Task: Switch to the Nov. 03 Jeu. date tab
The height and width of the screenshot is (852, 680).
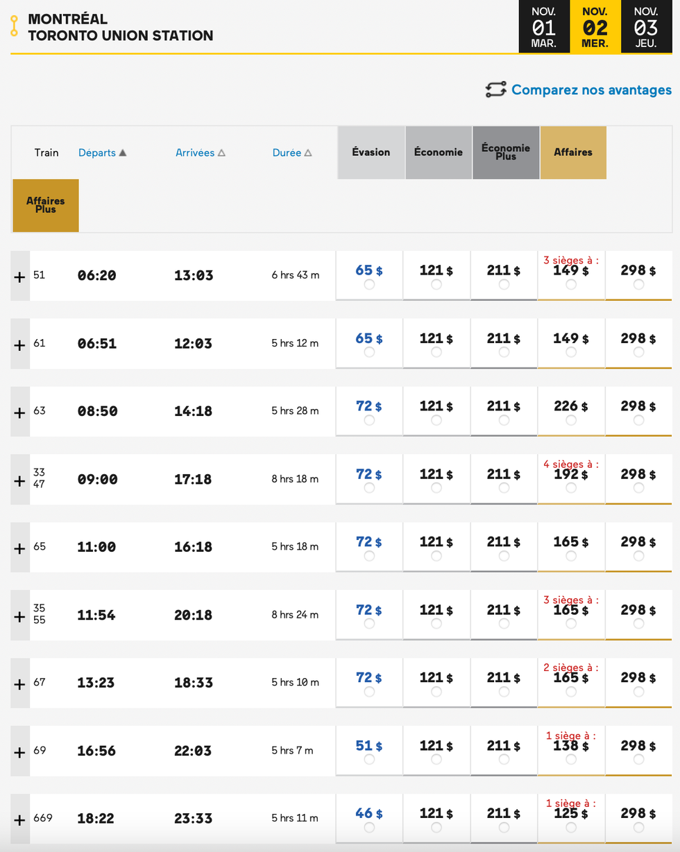Action: (x=646, y=27)
